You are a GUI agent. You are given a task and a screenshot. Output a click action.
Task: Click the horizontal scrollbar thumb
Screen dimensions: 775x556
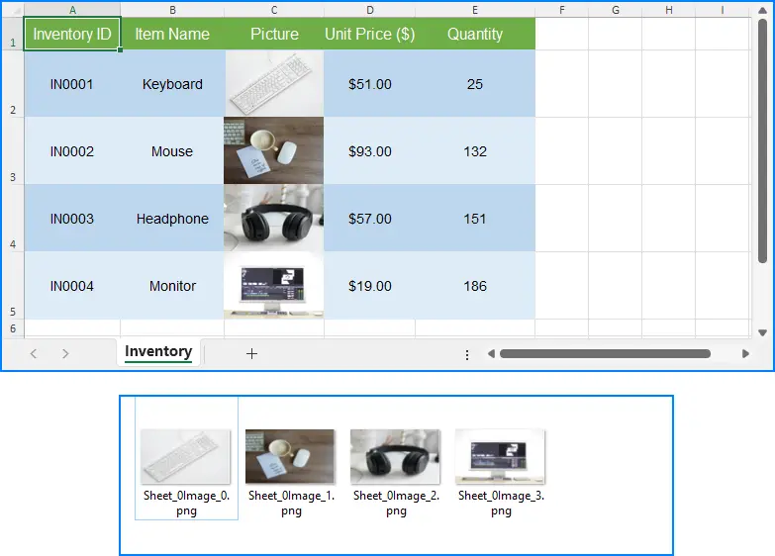point(605,354)
